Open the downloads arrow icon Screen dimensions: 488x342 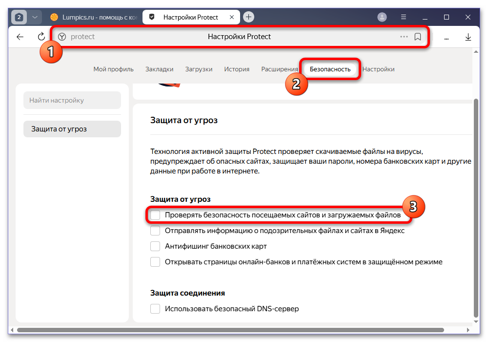(468, 37)
